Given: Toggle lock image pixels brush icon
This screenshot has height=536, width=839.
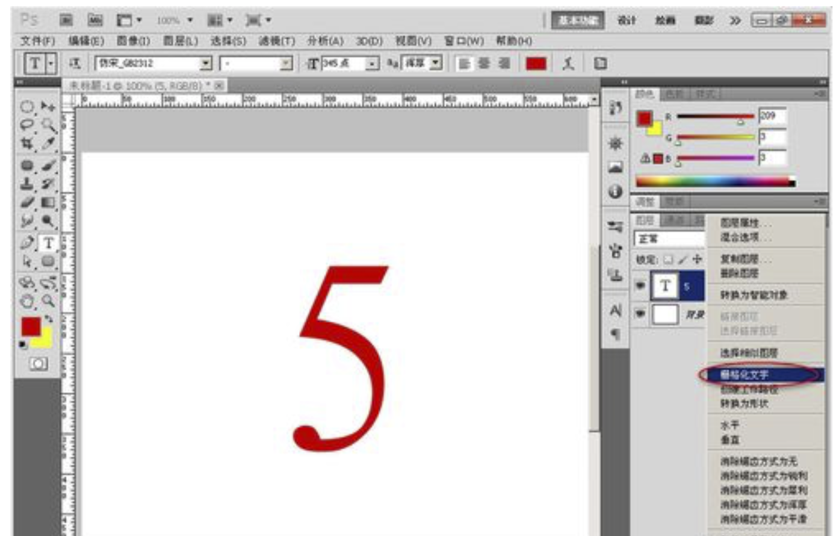Looking at the screenshot, I should click(x=683, y=260).
